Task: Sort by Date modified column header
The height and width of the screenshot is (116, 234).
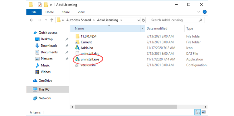Action: pos(157,28)
